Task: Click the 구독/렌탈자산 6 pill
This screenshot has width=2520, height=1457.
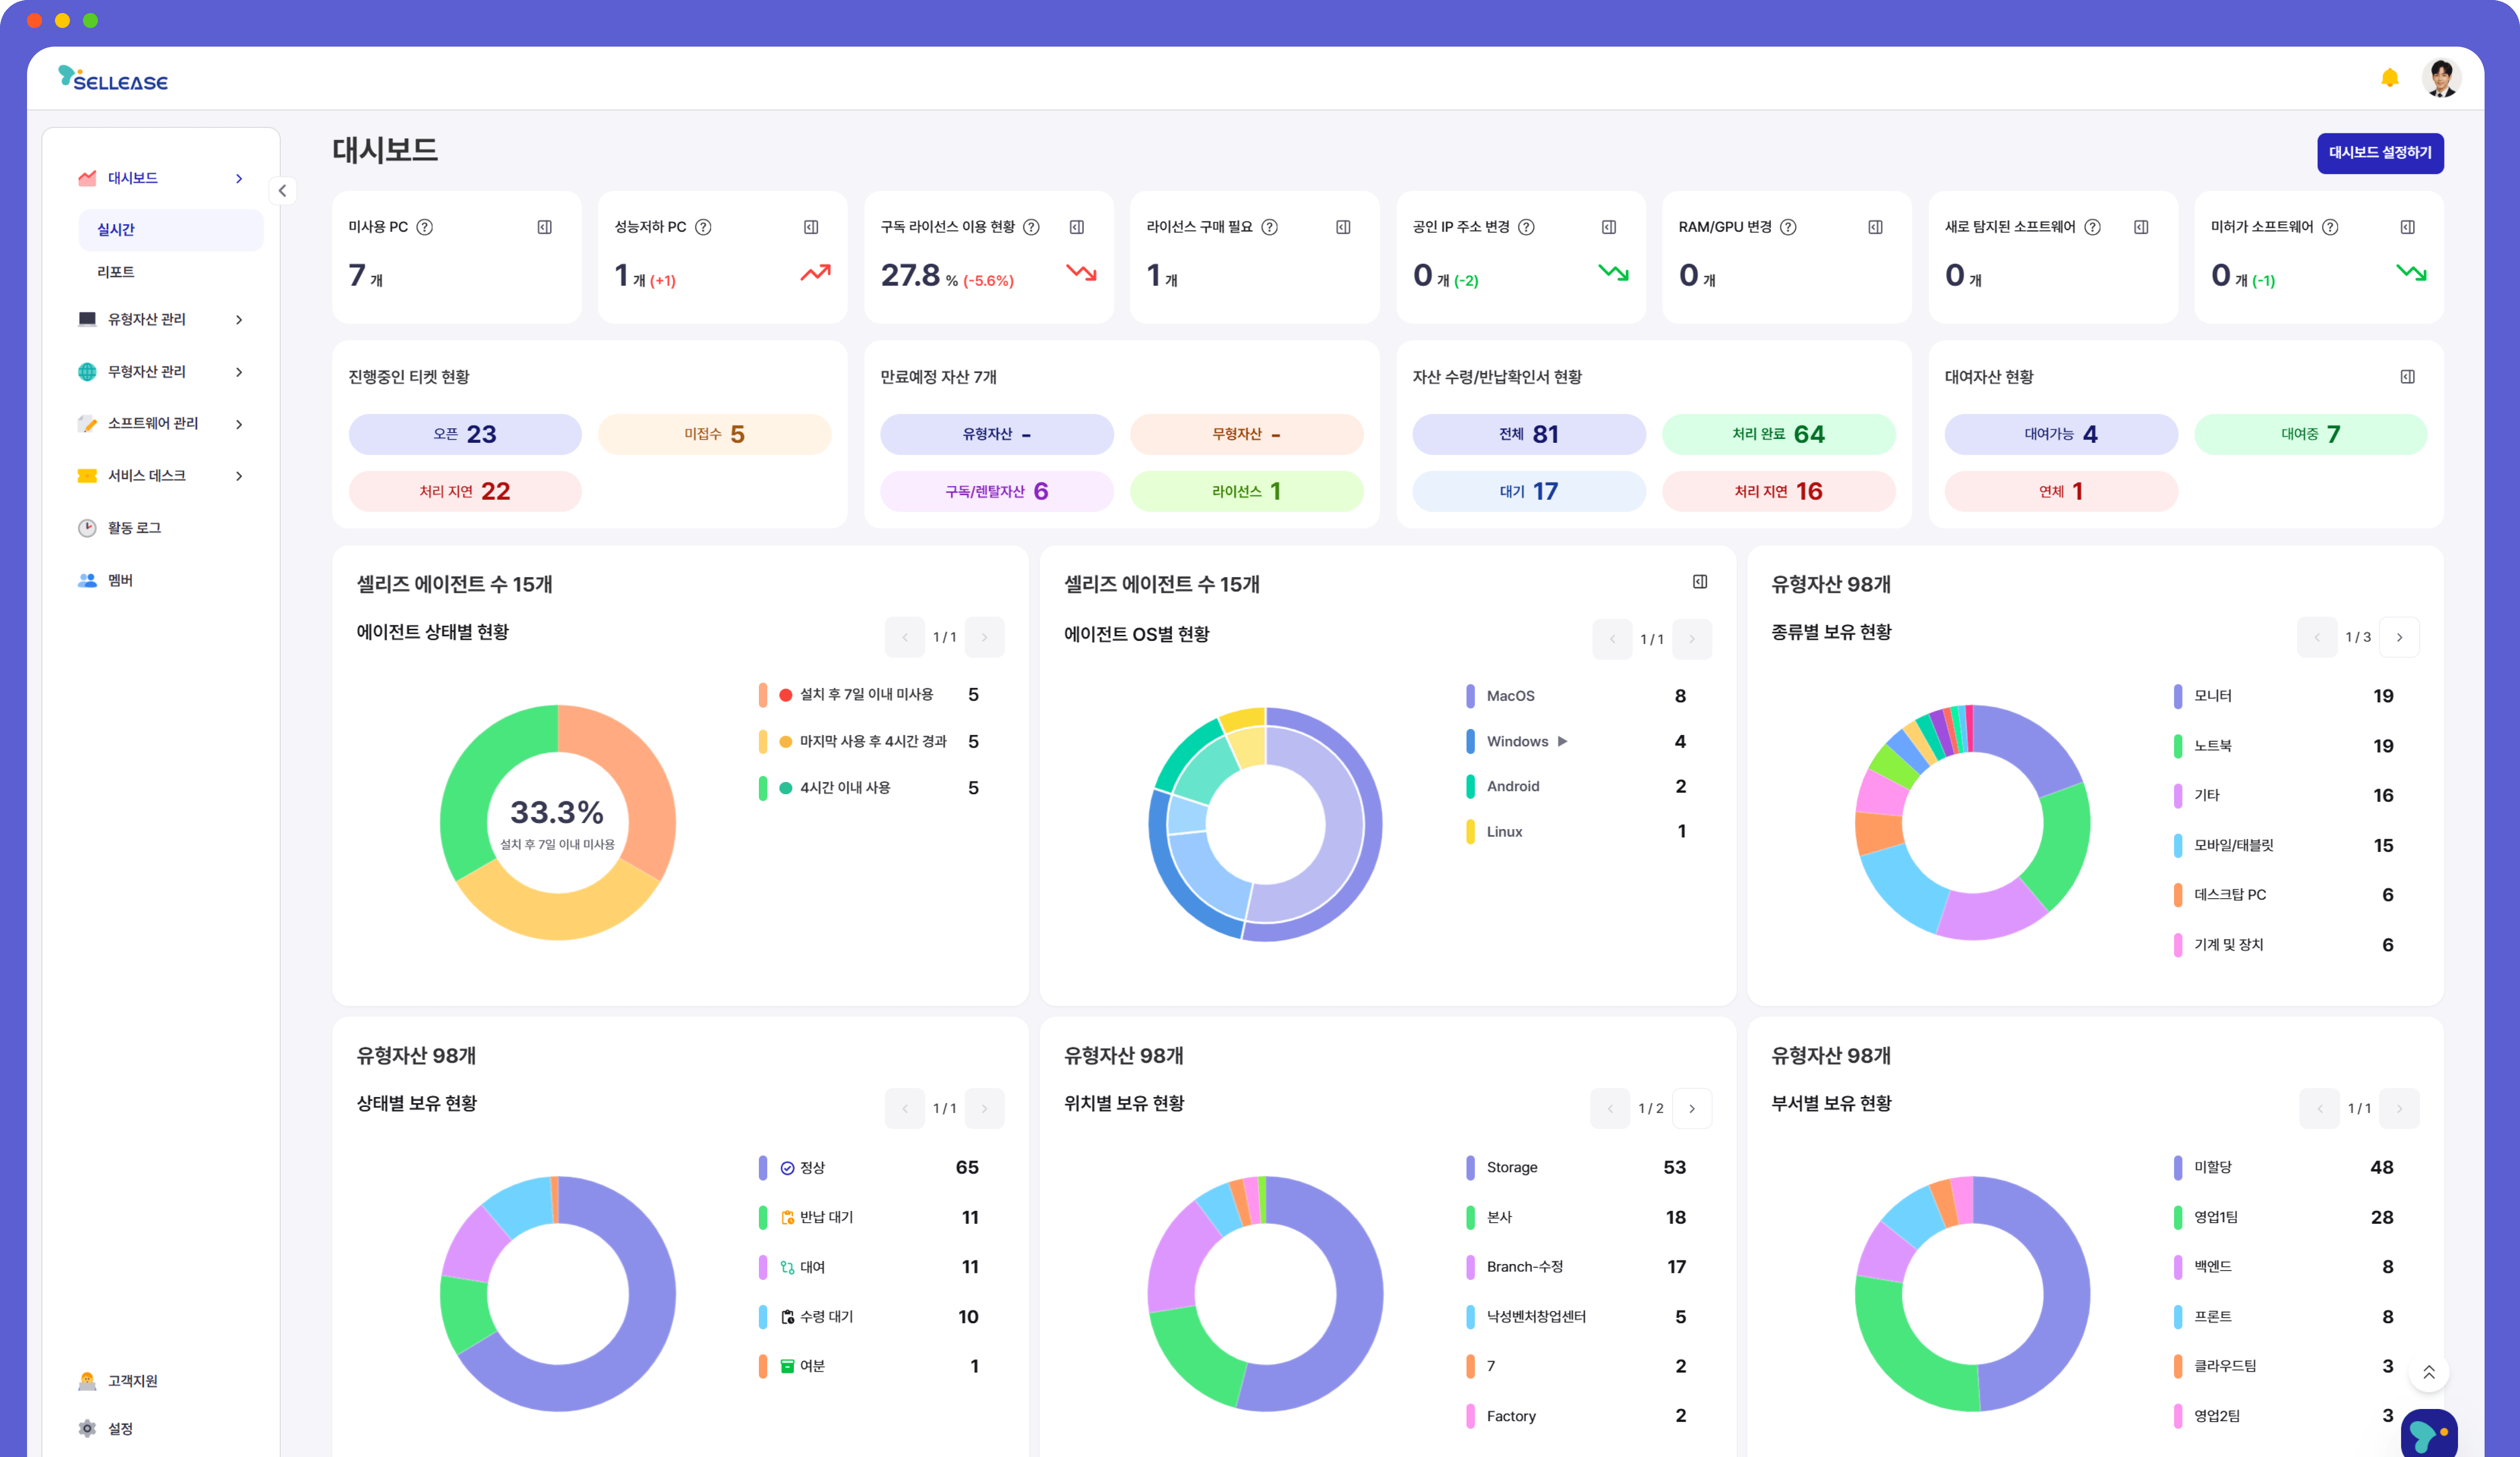Action: pos(997,491)
